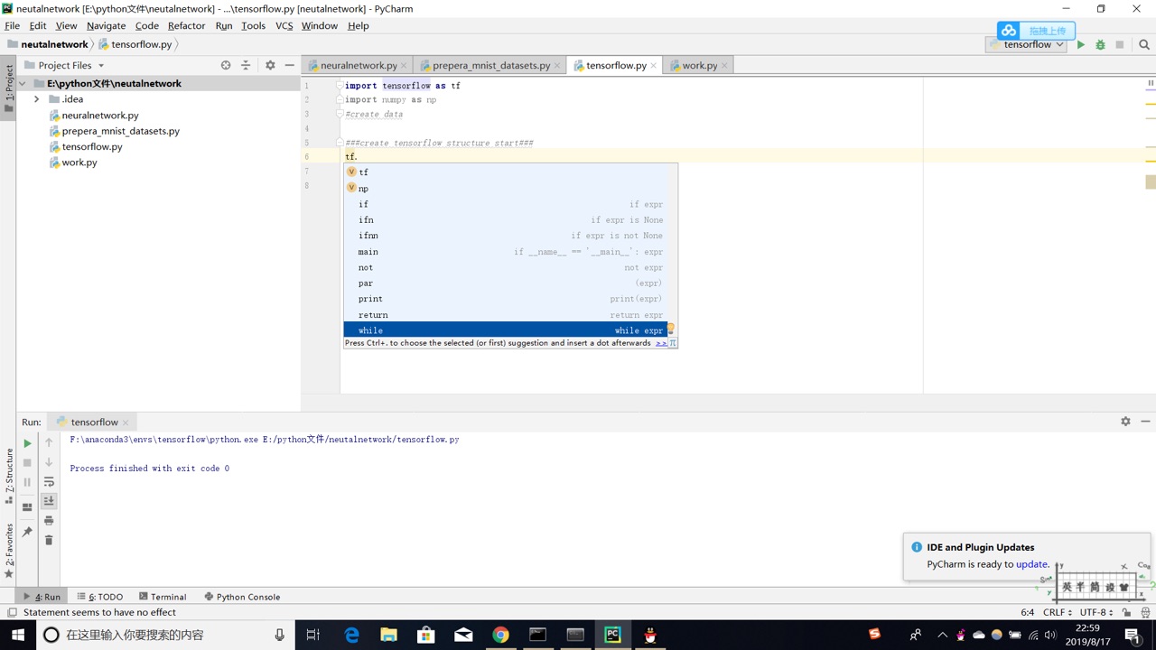Rerun tensorflow in the Run panel
This screenshot has width=1156, height=650.
click(27, 443)
